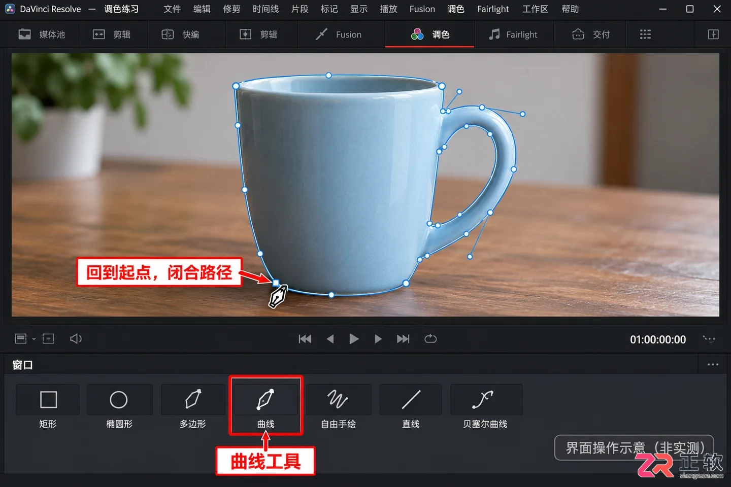Play the clip forward
This screenshot has height=487, width=731.
(x=378, y=339)
